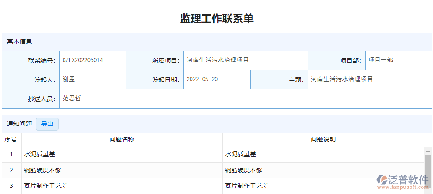Click the 联系编号 value GZLX202205014
Viewport: 433px width, 194px height.
click(83, 60)
